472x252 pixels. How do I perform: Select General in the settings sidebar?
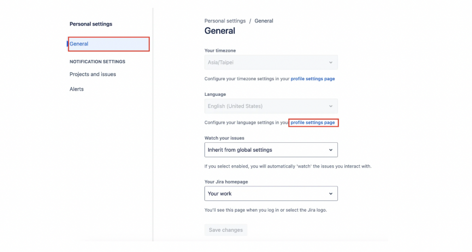tap(79, 44)
